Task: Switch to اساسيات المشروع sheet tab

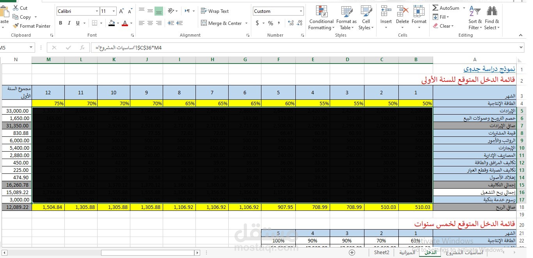Action: click(x=464, y=252)
